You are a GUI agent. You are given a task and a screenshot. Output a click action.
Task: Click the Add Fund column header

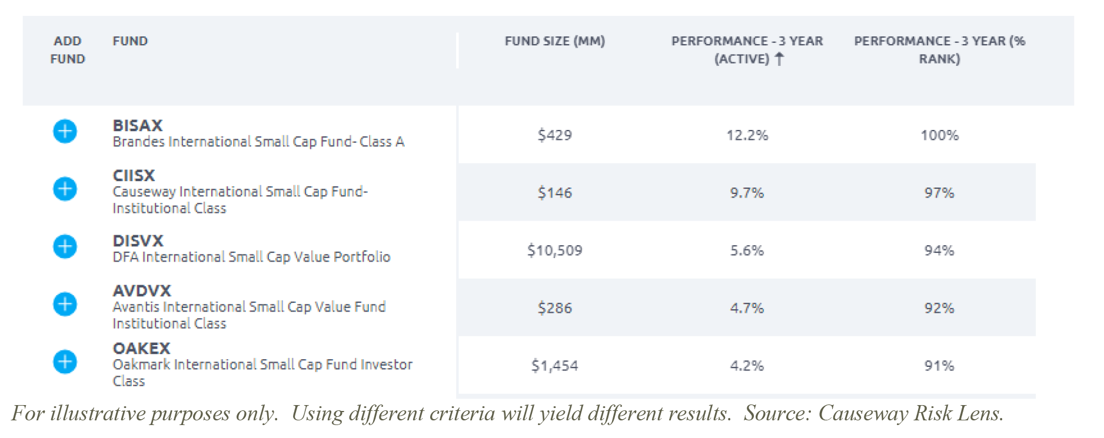68,50
